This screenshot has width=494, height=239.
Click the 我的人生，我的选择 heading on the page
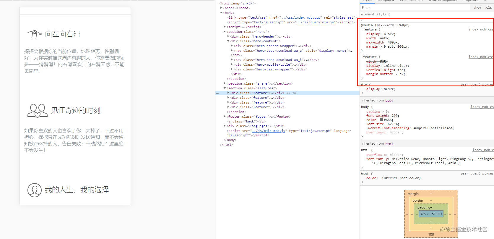click(77, 190)
